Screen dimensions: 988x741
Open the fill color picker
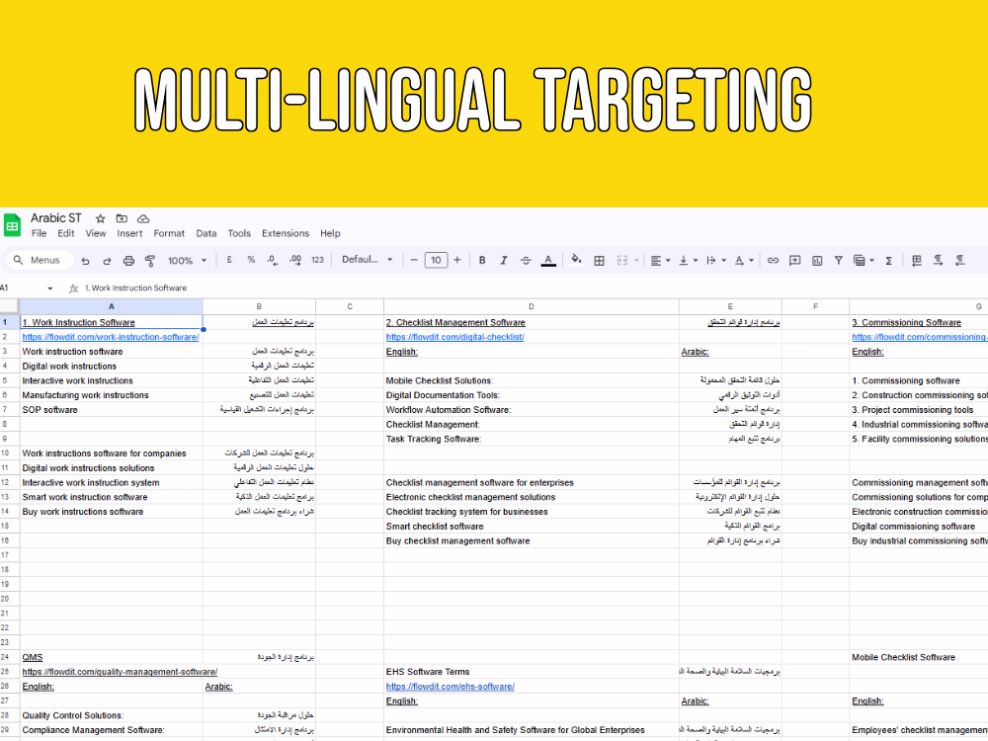point(576,260)
